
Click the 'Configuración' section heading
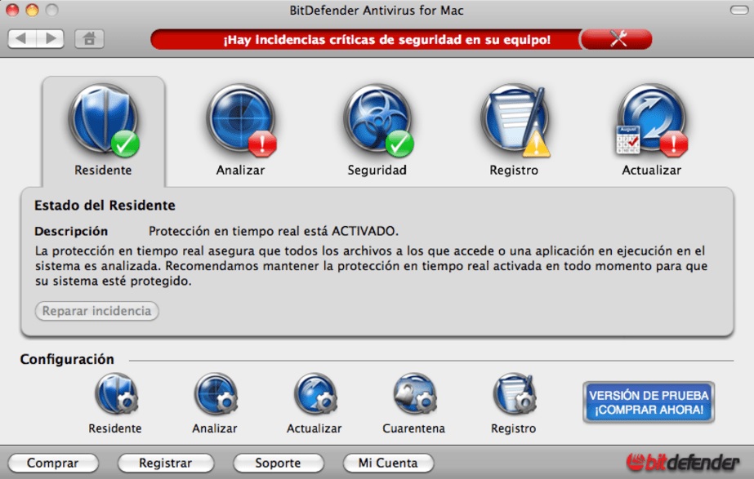67,359
